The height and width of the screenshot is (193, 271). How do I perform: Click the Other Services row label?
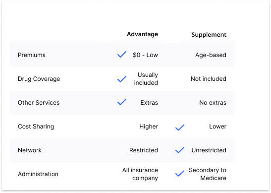(39, 103)
